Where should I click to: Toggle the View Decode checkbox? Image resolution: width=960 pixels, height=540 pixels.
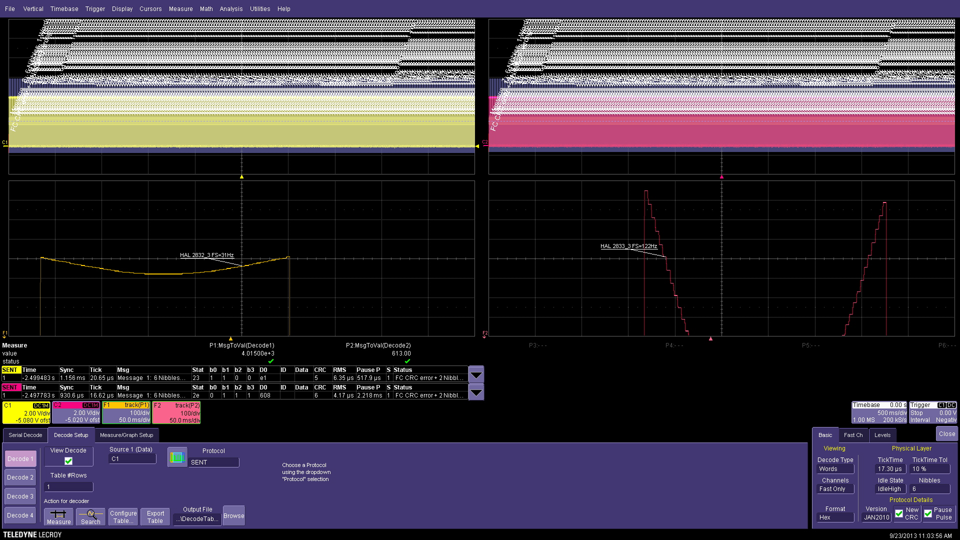coord(68,461)
